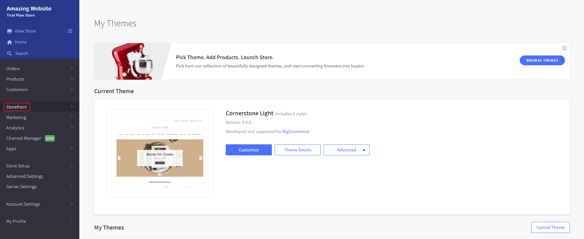Click the Home house icon
The height and width of the screenshot is (239, 584).
[x=10, y=42]
